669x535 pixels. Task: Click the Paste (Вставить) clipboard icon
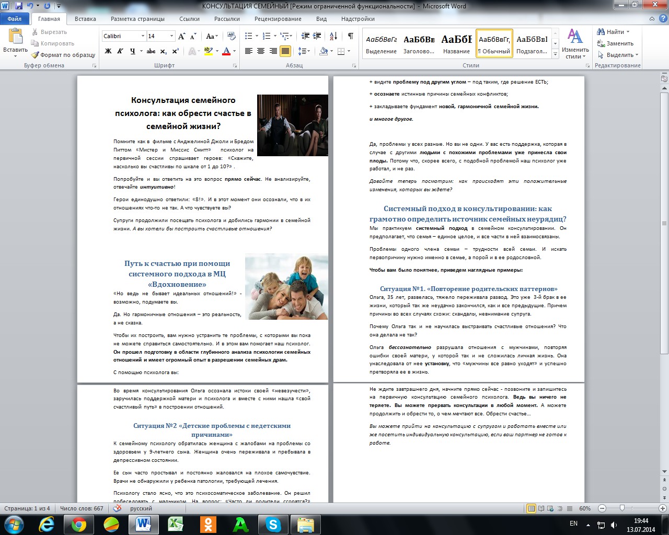[15, 37]
